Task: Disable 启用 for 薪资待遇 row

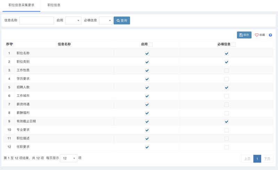Action: [x=147, y=104]
